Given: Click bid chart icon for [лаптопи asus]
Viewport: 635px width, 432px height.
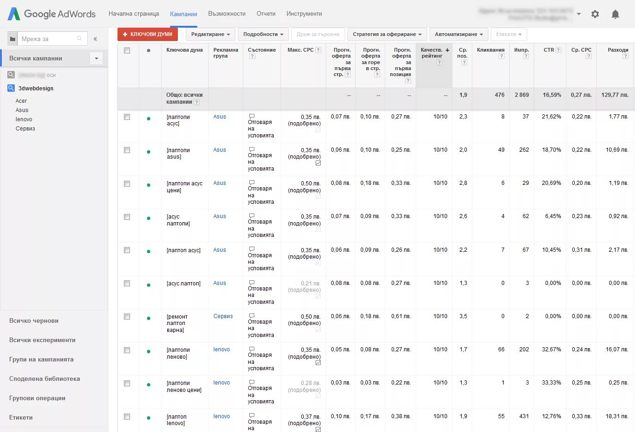Looking at the screenshot, I should point(318,163).
